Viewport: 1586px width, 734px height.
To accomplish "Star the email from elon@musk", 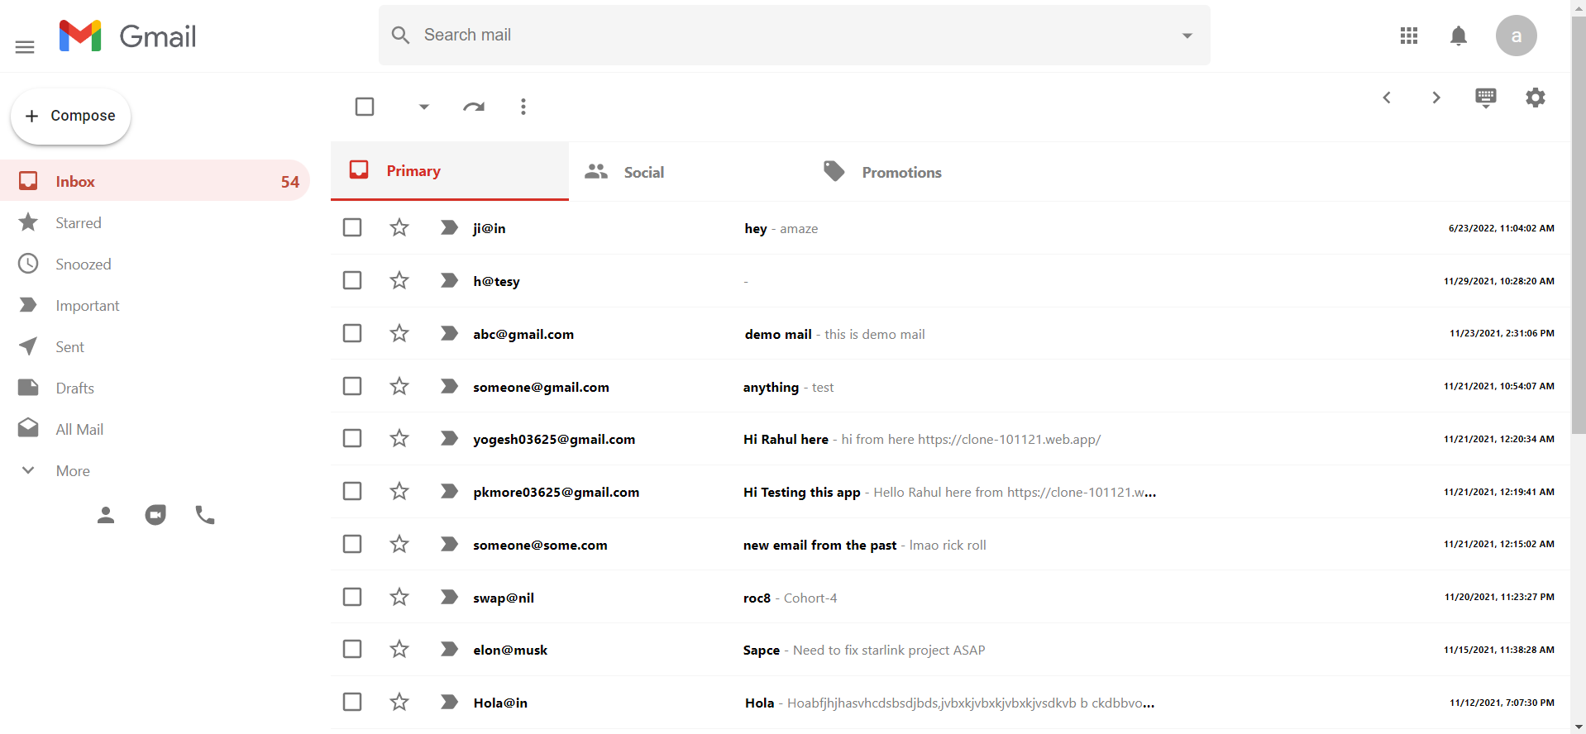I will coord(399,650).
